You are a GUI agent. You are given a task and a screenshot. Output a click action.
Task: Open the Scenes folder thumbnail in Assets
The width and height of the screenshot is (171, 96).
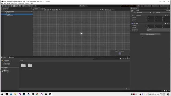coord(23,66)
